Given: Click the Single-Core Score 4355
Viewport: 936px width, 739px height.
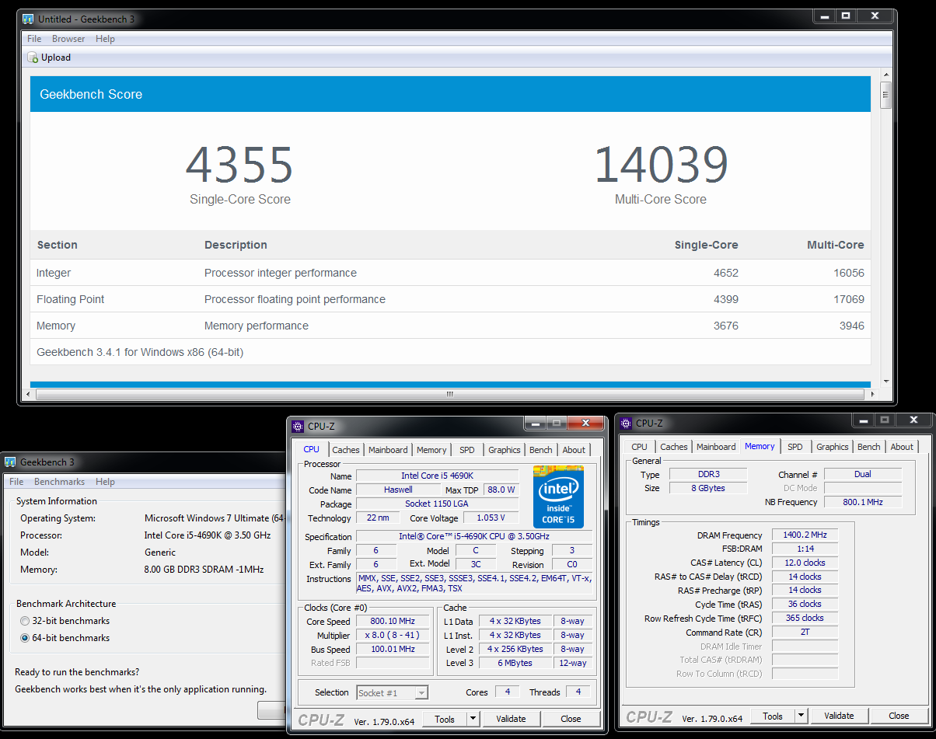Looking at the screenshot, I should tap(239, 164).
